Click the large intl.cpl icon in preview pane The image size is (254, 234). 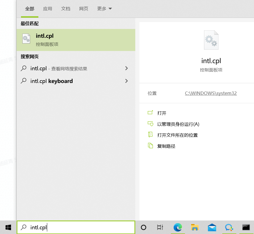211,40
